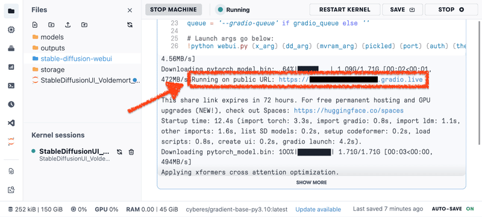
Task: Click the upload file icon
Action: (x=67, y=25)
